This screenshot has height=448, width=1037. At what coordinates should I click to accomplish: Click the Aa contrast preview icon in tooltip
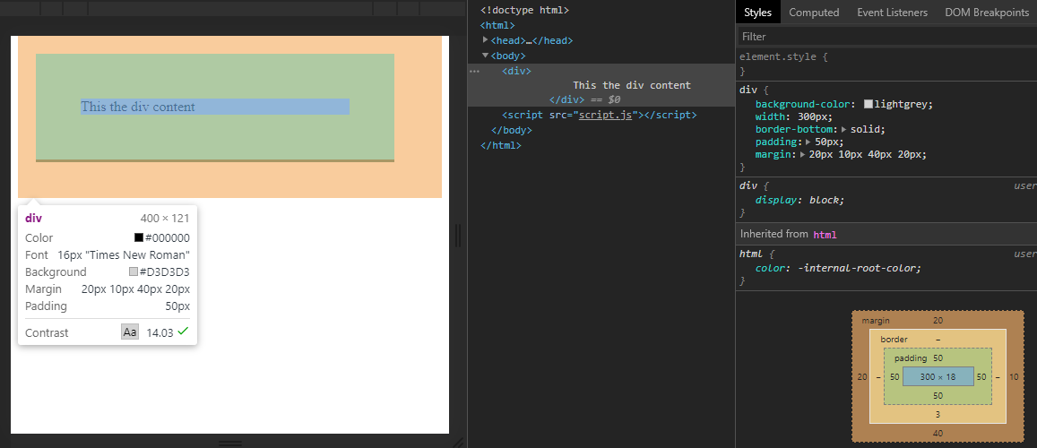pyautogui.click(x=130, y=332)
